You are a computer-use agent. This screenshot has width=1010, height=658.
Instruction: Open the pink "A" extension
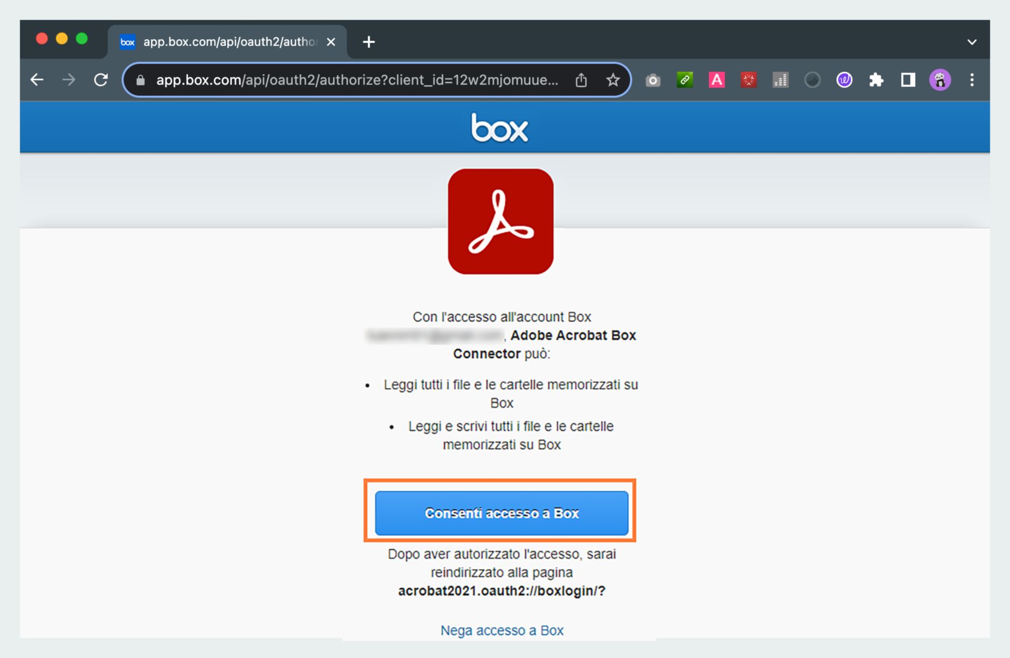(716, 80)
